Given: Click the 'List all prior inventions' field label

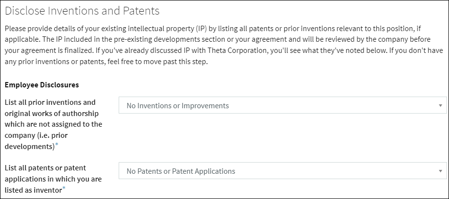Looking at the screenshot, I should (x=50, y=102).
